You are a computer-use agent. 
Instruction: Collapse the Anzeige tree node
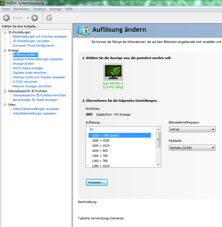[x=5, y=50]
